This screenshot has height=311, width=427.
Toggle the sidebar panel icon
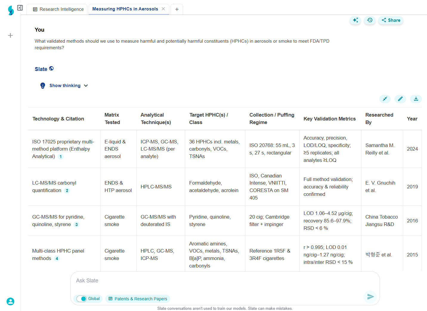20,8
